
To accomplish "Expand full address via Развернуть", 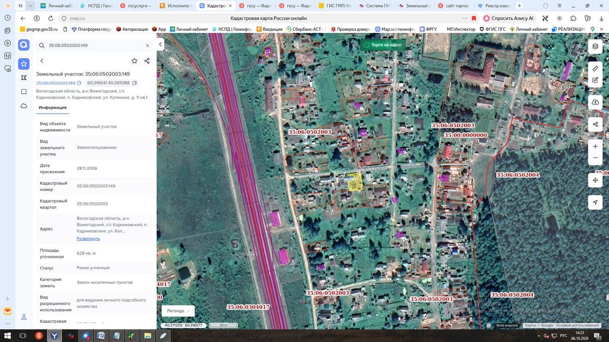I will point(88,239).
